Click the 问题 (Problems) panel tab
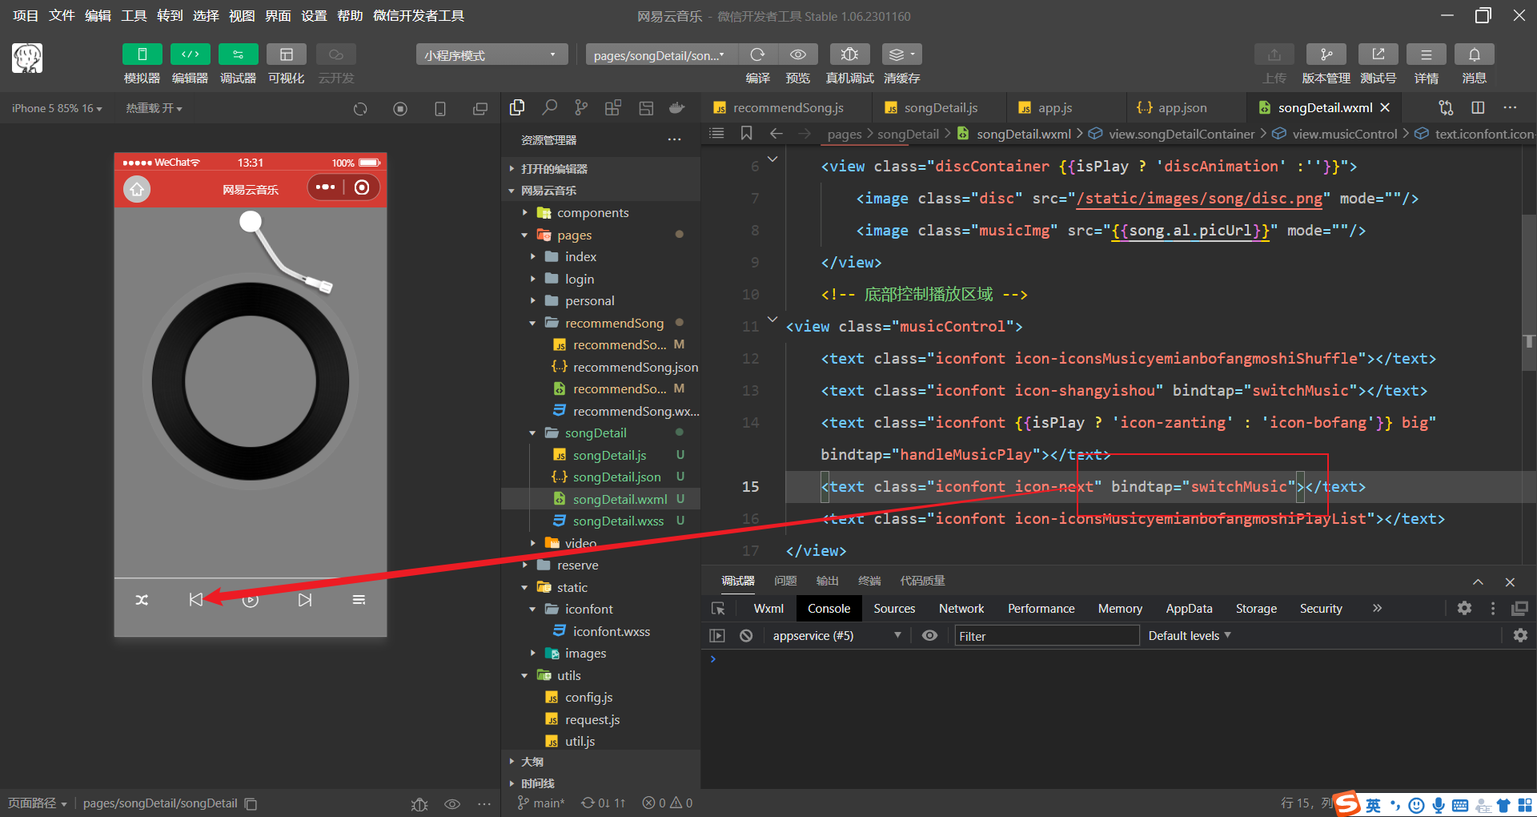The width and height of the screenshot is (1537, 817). [x=785, y=581]
